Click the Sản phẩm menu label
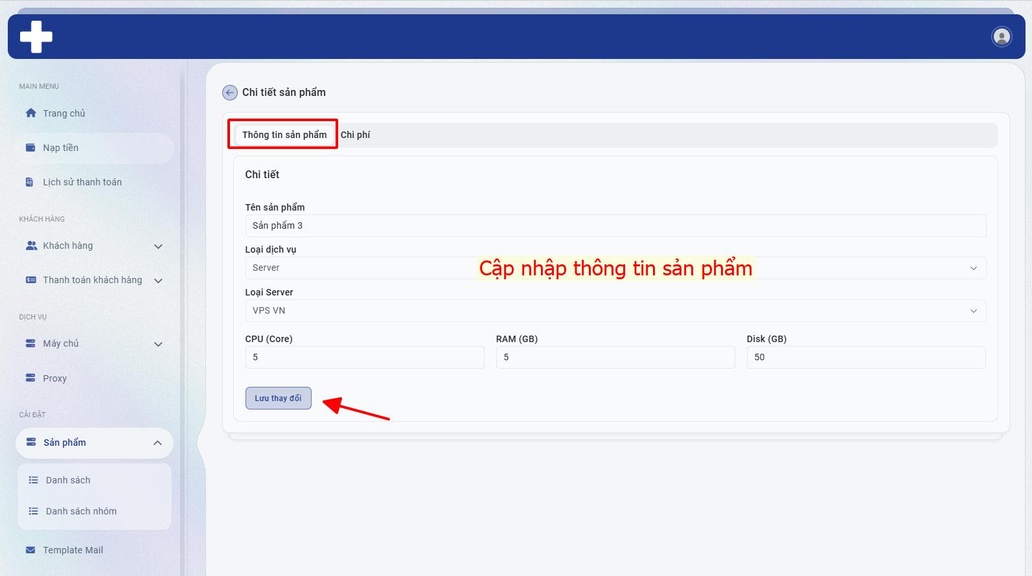Image resolution: width=1032 pixels, height=576 pixels. tap(65, 443)
